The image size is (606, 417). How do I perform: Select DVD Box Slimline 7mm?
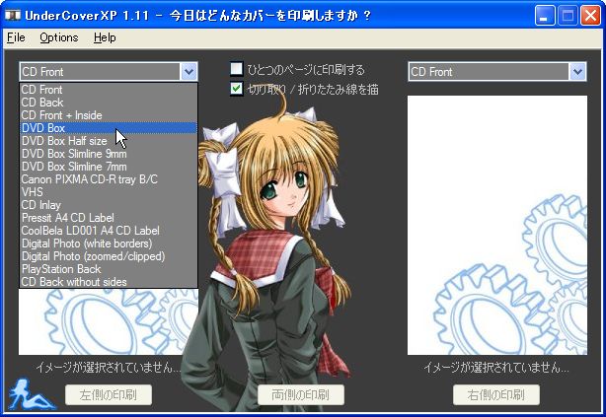coord(109,167)
